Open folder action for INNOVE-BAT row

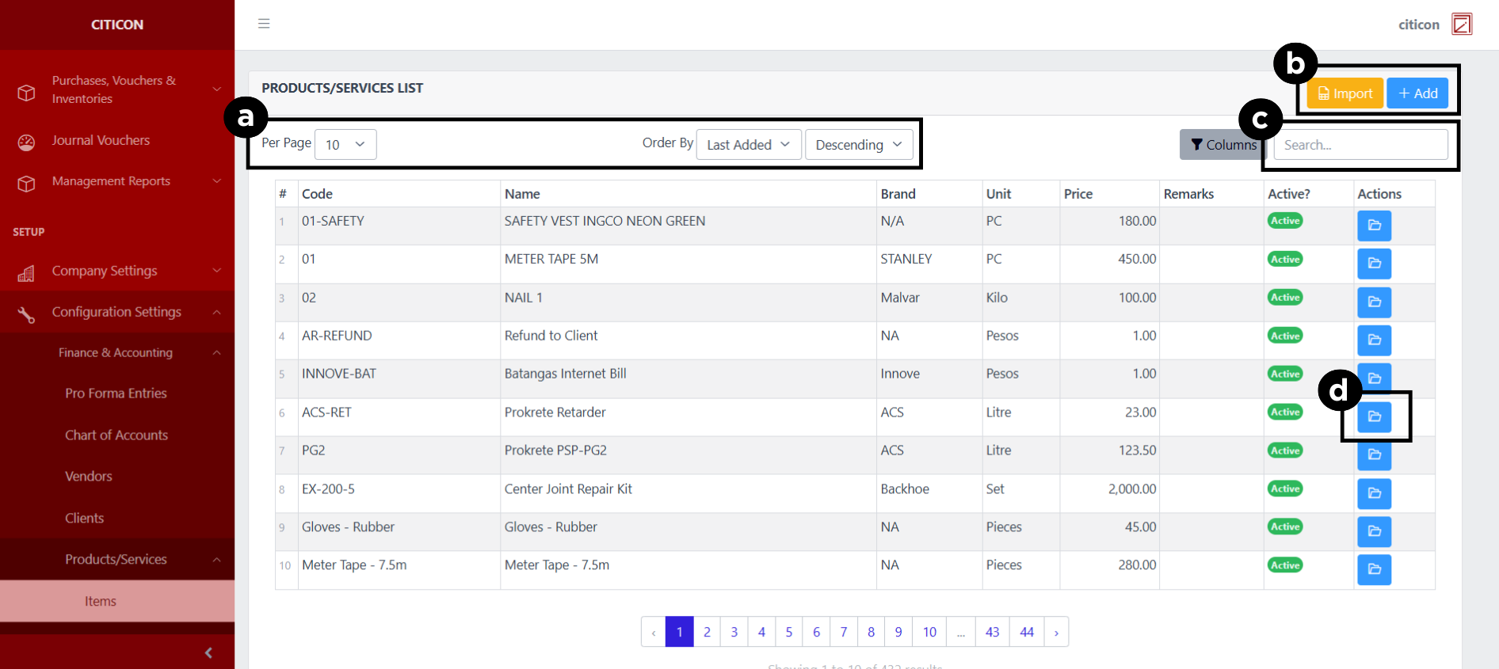(x=1374, y=378)
